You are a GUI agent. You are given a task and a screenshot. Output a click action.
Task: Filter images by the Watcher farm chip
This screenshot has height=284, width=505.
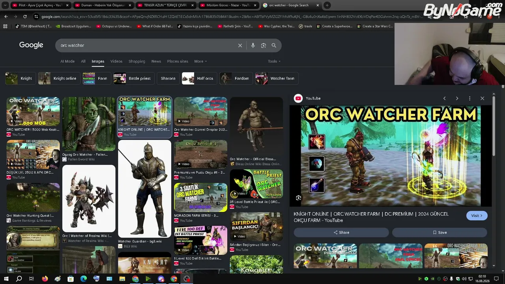tap(276, 78)
